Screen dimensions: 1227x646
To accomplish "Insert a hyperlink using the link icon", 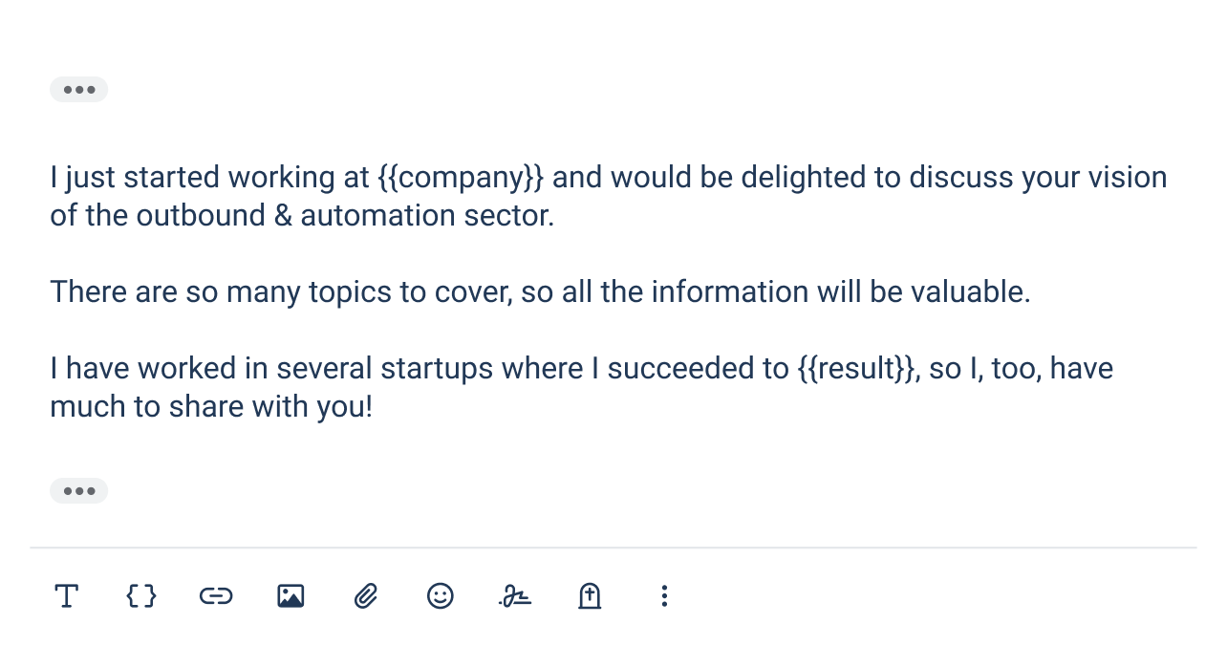I will 216,595.
